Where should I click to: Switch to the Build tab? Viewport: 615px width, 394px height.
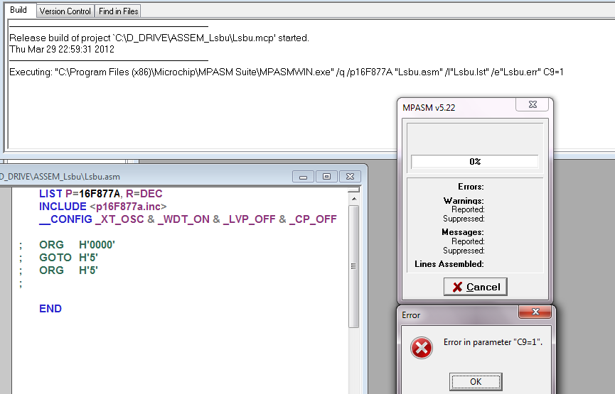coord(18,11)
